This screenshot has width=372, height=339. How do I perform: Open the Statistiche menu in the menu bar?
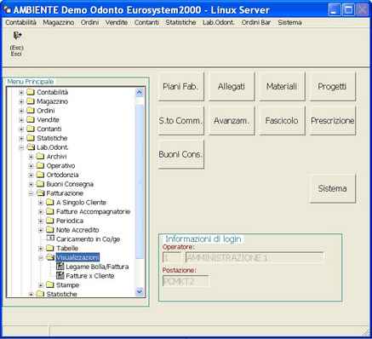point(180,22)
